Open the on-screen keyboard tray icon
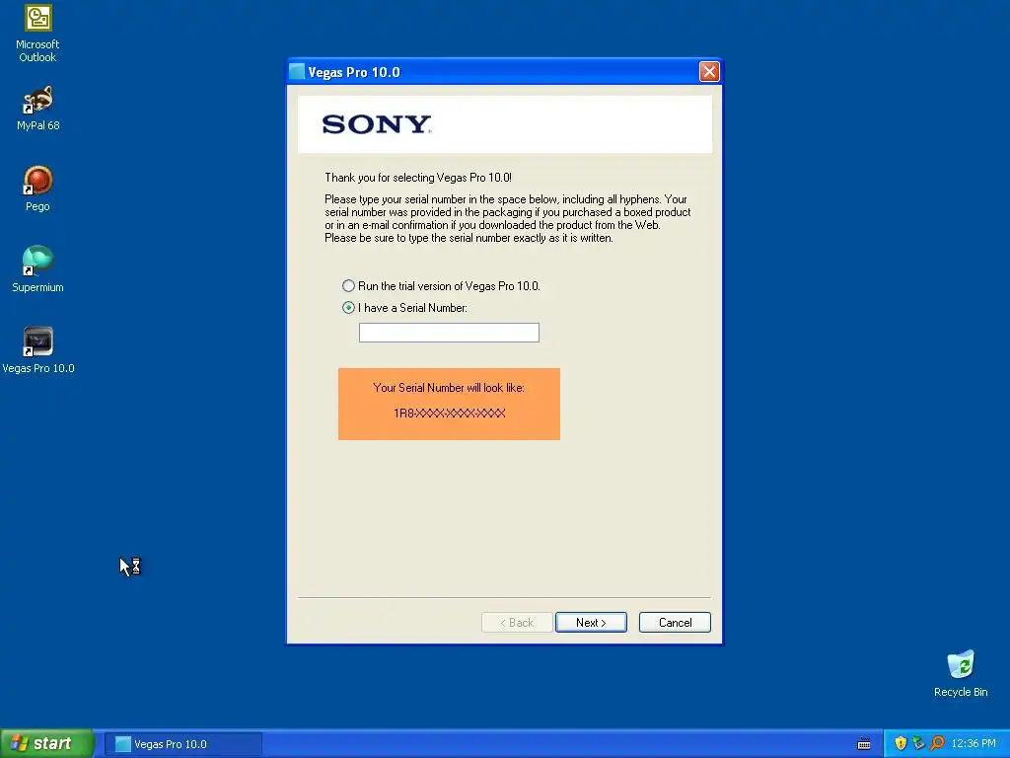This screenshot has width=1010, height=758. 864,744
